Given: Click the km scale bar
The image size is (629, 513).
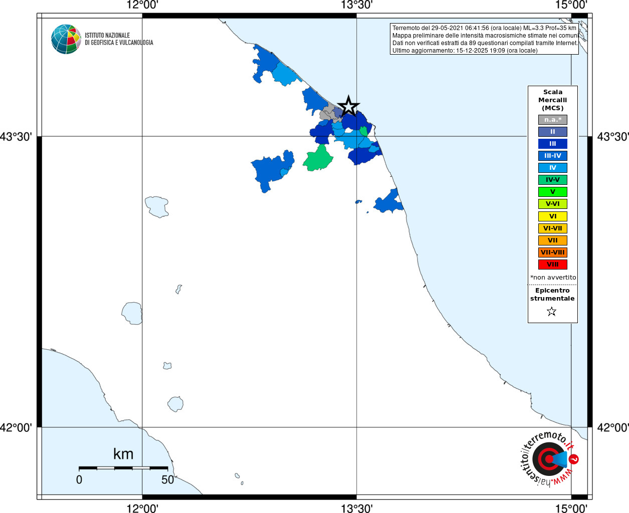Looking at the screenshot, I should (123, 468).
